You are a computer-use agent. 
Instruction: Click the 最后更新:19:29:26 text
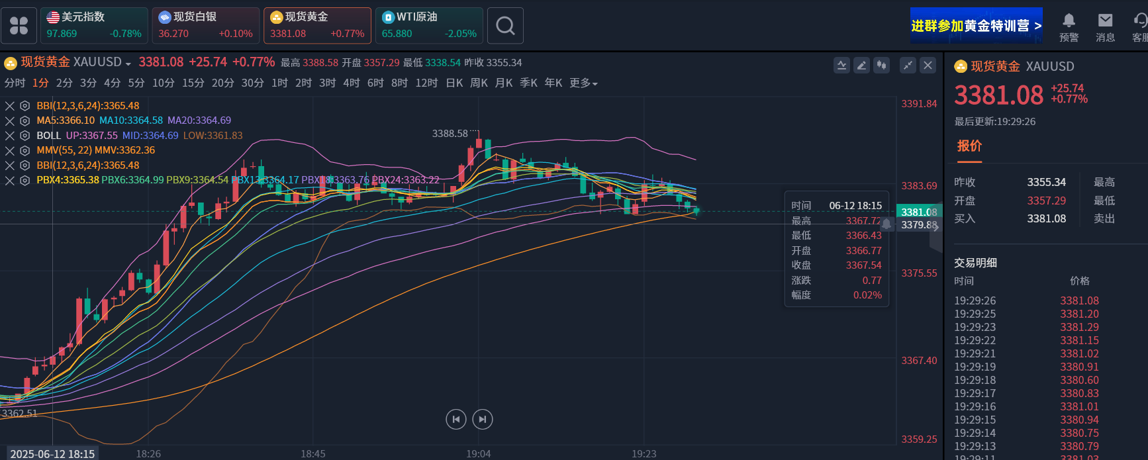point(994,121)
